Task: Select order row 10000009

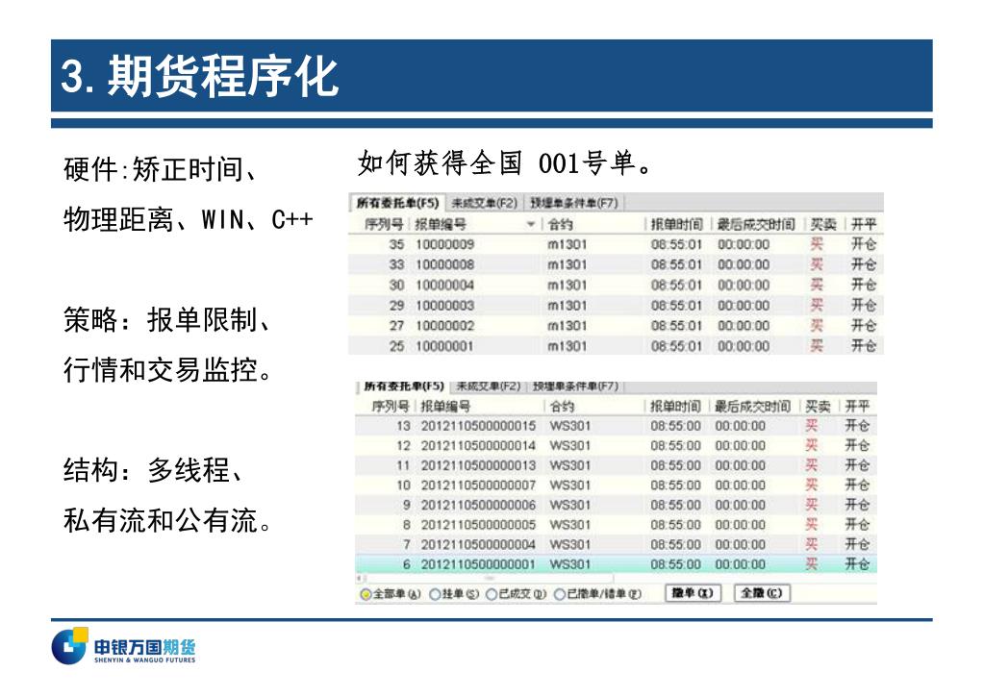Action: point(616,244)
